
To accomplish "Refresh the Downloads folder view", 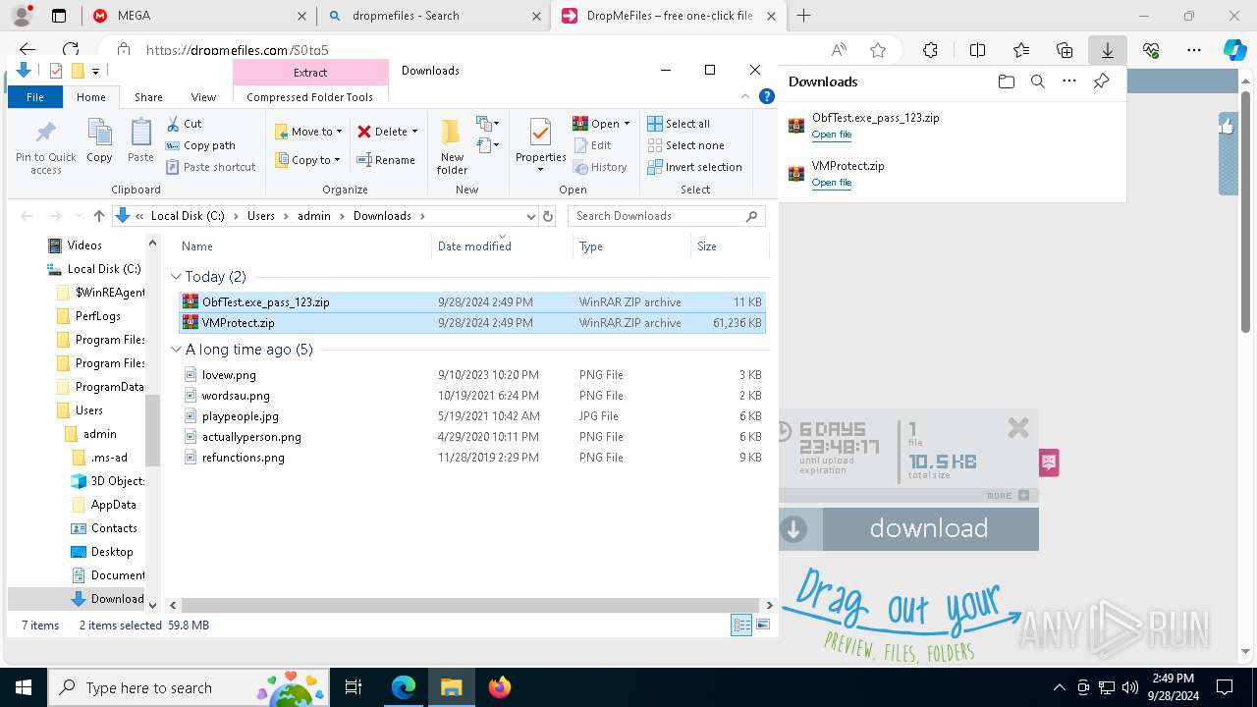I will pyautogui.click(x=548, y=216).
